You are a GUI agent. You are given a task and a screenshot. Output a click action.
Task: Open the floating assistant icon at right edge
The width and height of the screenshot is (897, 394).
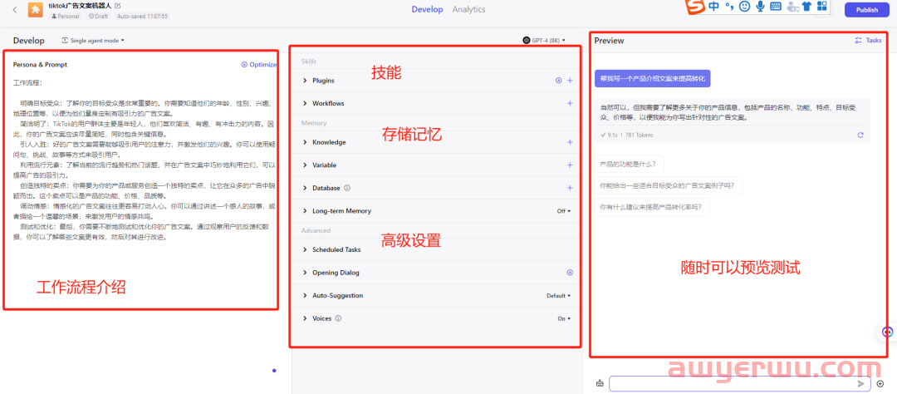pyautogui.click(x=888, y=332)
